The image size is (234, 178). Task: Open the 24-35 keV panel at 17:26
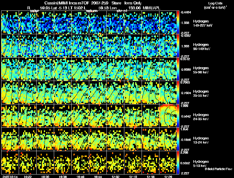coord(168,116)
